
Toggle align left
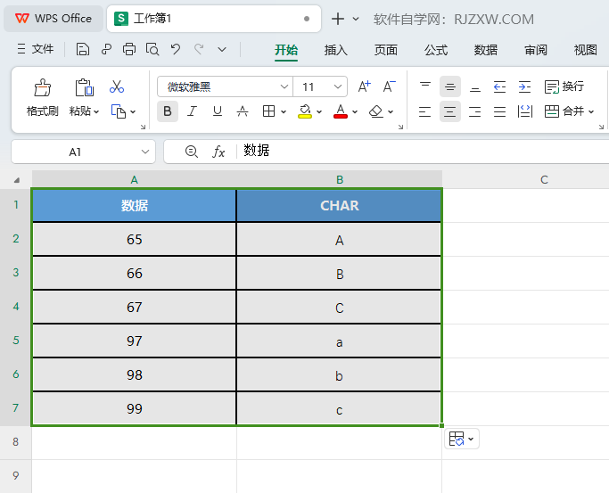pyautogui.click(x=425, y=111)
